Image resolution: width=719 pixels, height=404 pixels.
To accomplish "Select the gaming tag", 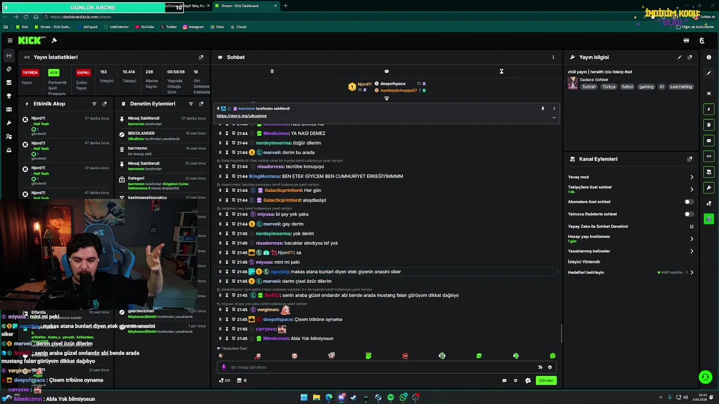I will (x=647, y=87).
